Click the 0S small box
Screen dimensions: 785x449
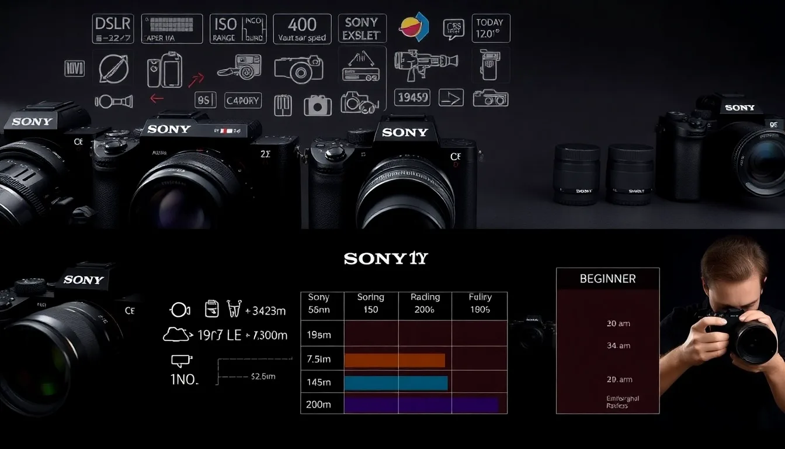[205, 101]
